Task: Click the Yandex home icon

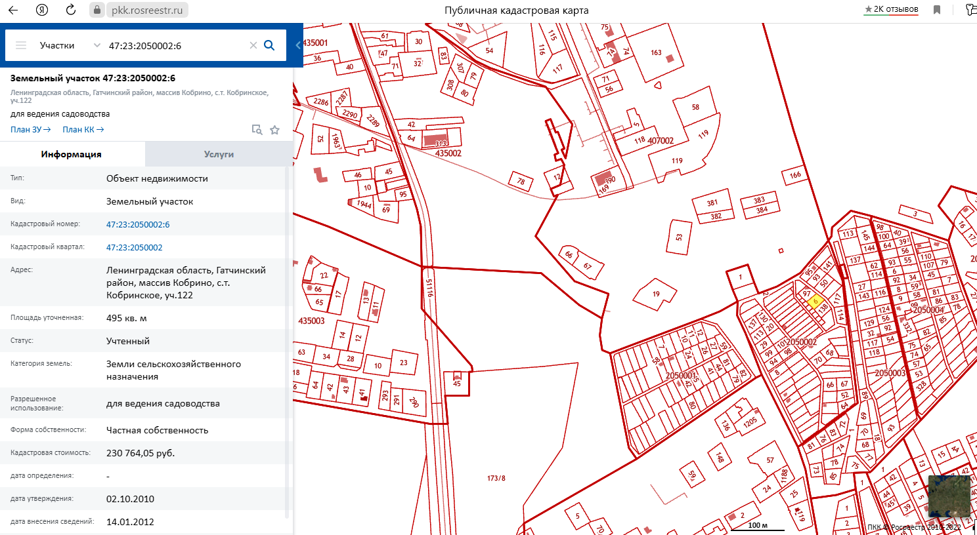Action: 42,10
